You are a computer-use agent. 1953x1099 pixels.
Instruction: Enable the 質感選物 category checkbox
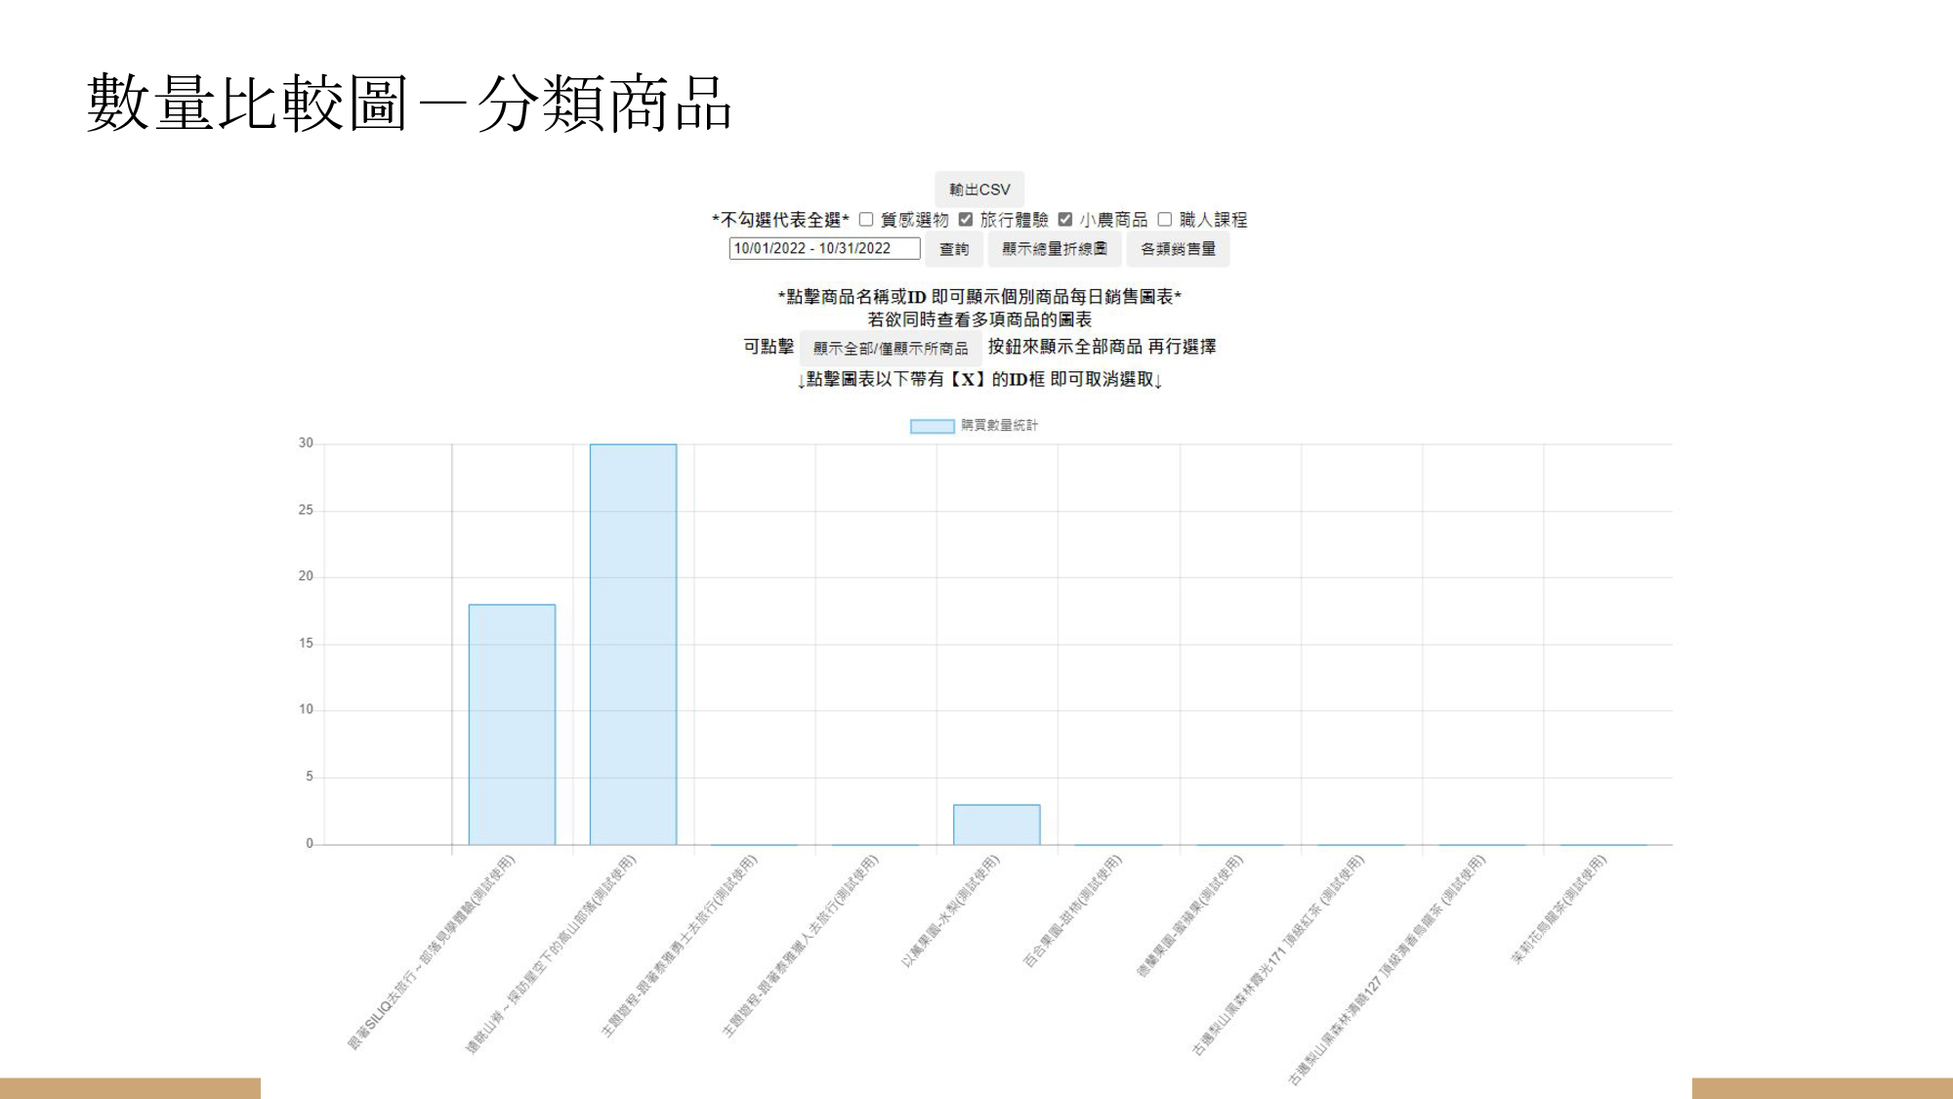click(865, 221)
